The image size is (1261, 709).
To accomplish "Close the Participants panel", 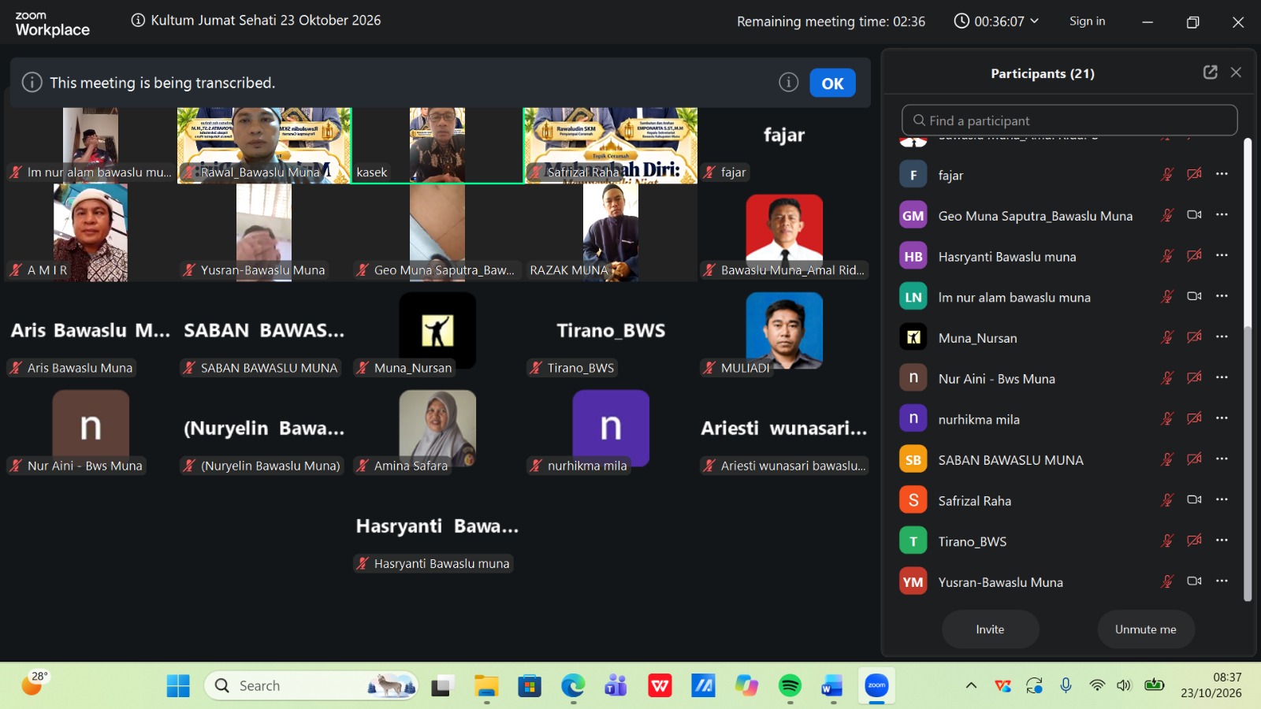I will (1236, 72).
